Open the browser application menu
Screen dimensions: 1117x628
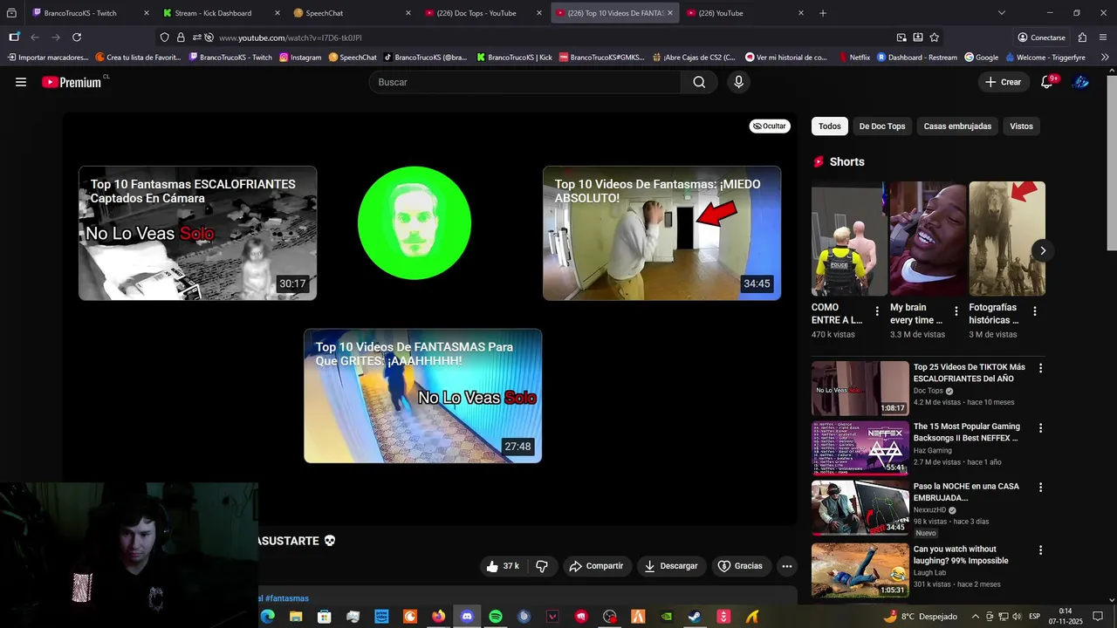[1103, 38]
